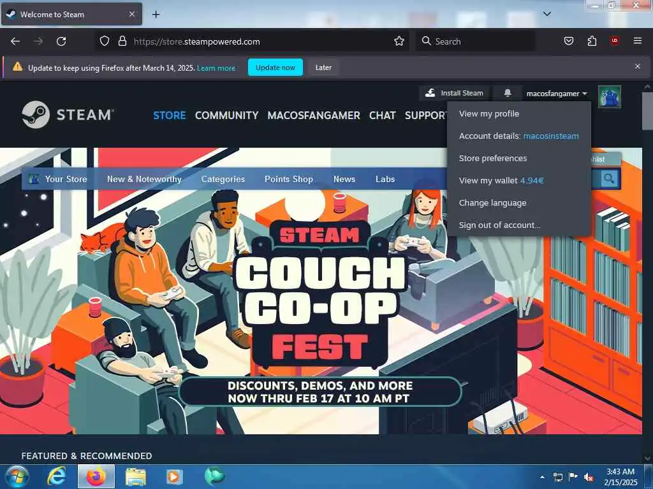Click the muted volume tray icon
Viewport: 653px width, 489px height.
coord(589,477)
